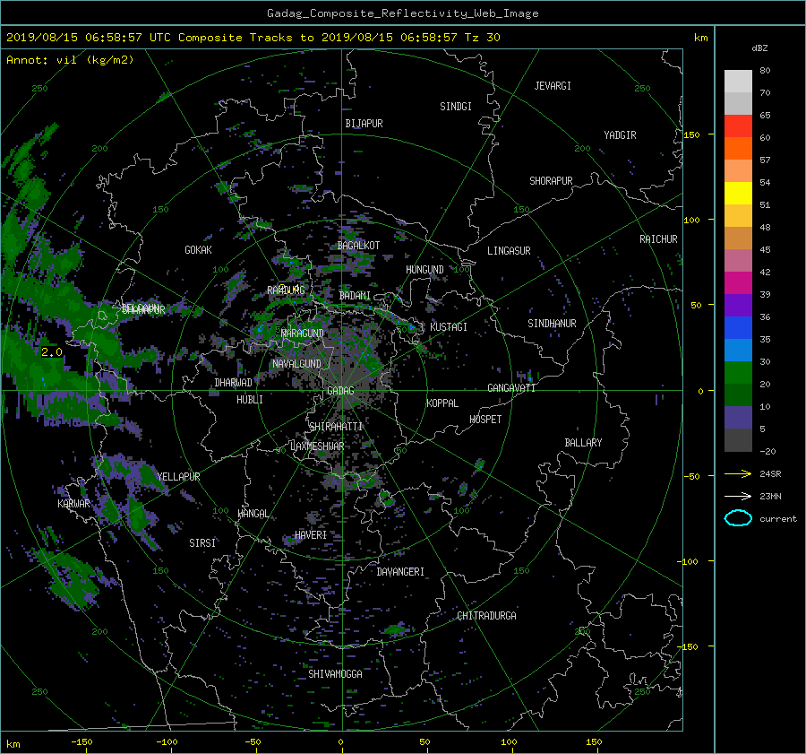This screenshot has height=754, width=806.
Task: Click the NAVALGUND city label
Action: (x=296, y=364)
